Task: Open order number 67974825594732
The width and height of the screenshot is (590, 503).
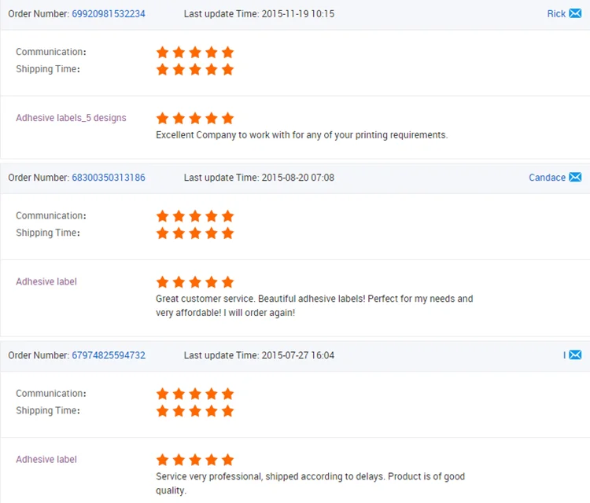Action: click(x=109, y=355)
